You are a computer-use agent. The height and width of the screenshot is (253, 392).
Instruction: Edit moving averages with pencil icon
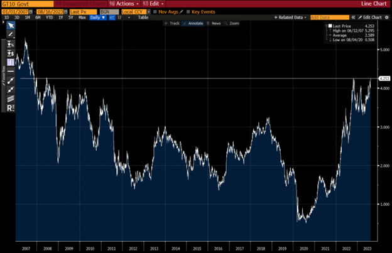(182, 12)
